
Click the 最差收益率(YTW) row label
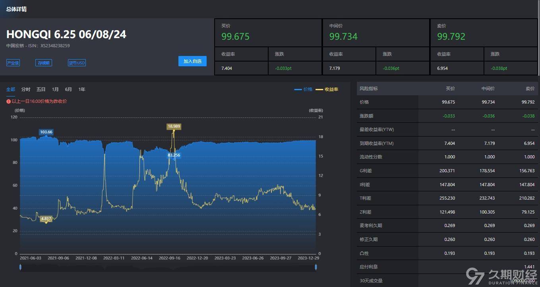[x=377, y=129]
